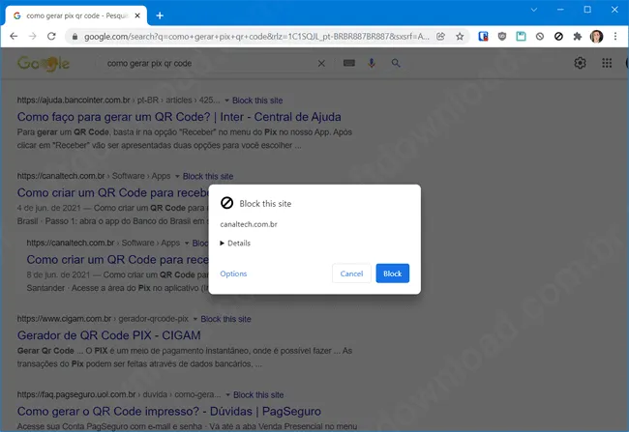The height and width of the screenshot is (432, 629).
Task: Expand the Details disclosure triangle
Action: click(x=222, y=244)
